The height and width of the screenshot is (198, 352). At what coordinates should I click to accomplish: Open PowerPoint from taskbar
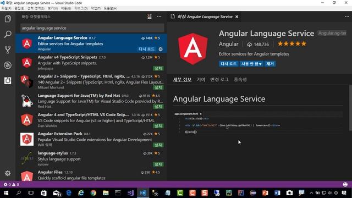[x=265, y=193]
